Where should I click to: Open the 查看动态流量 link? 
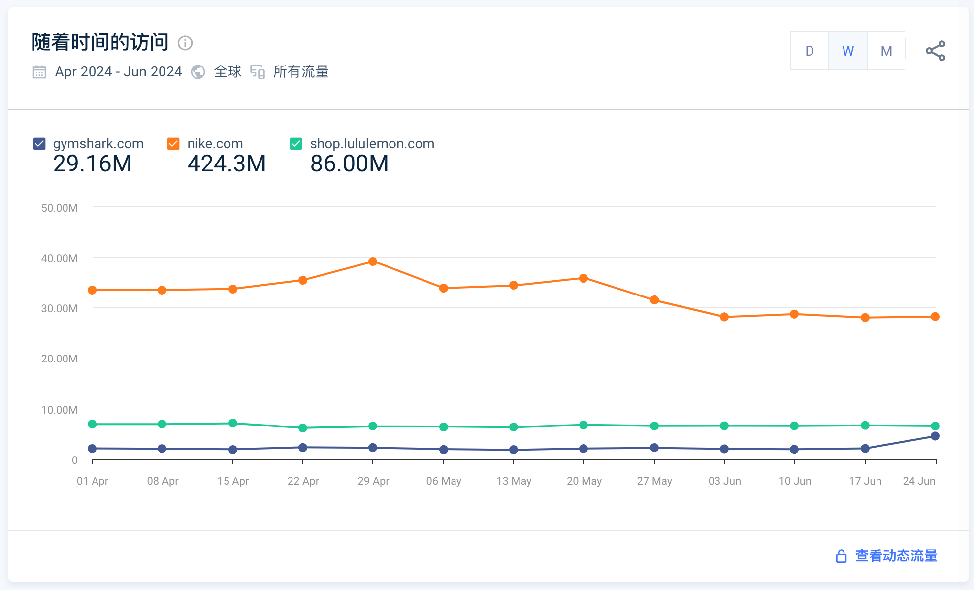pyautogui.click(x=896, y=556)
